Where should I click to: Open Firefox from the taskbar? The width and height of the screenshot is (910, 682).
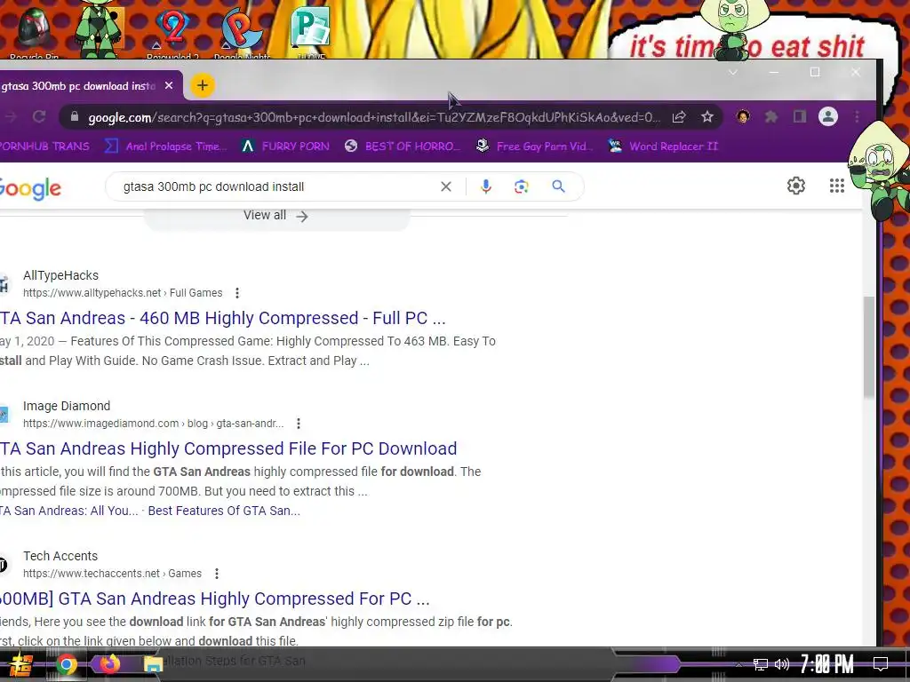pyautogui.click(x=109, y=663)
